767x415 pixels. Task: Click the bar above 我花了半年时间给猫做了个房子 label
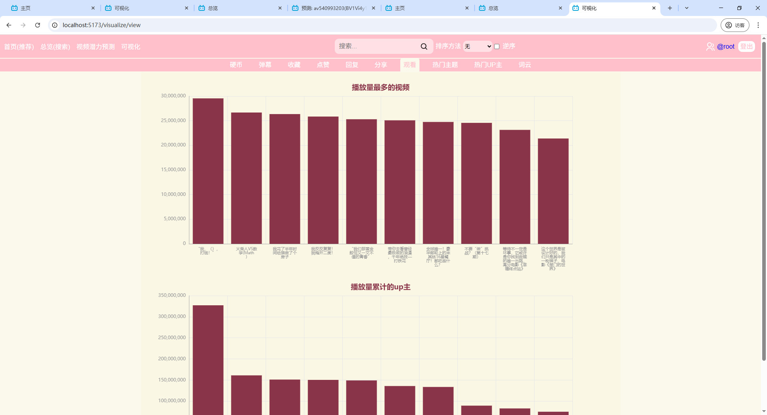click(x=285, y=179)
